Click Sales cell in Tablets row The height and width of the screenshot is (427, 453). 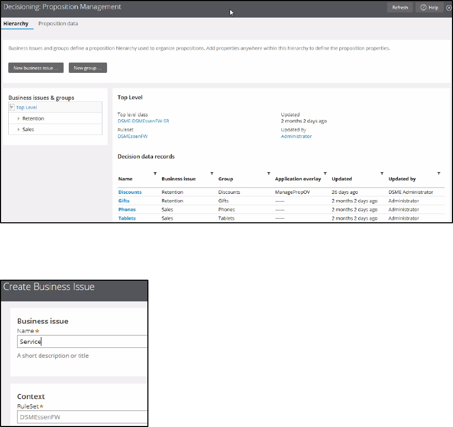click(x=167, y=218)
